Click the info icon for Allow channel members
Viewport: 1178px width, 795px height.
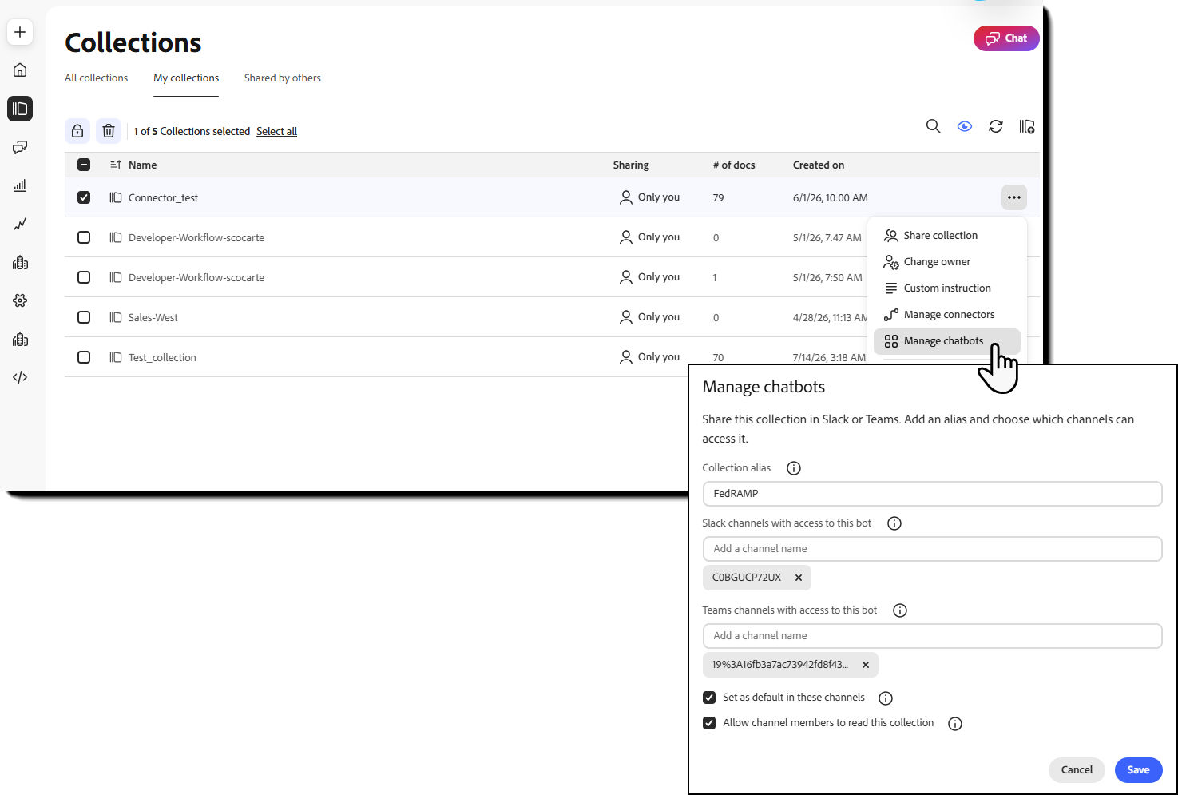point(955,724)
